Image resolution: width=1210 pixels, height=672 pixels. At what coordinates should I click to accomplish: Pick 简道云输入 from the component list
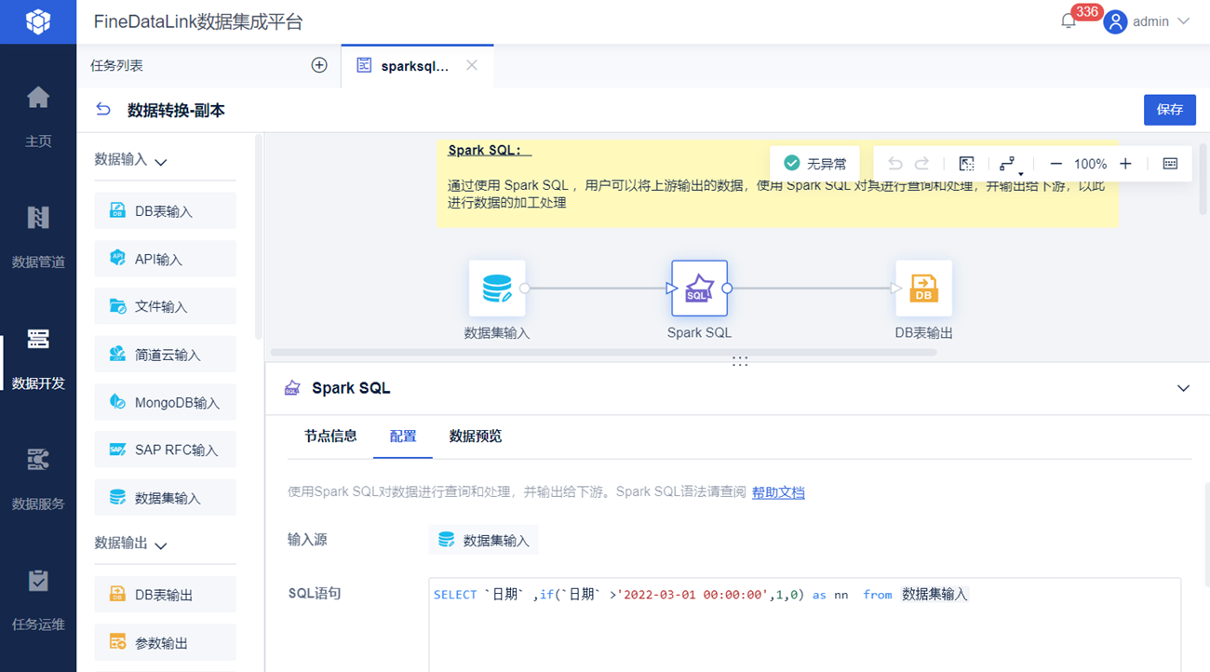coord(165,355)
